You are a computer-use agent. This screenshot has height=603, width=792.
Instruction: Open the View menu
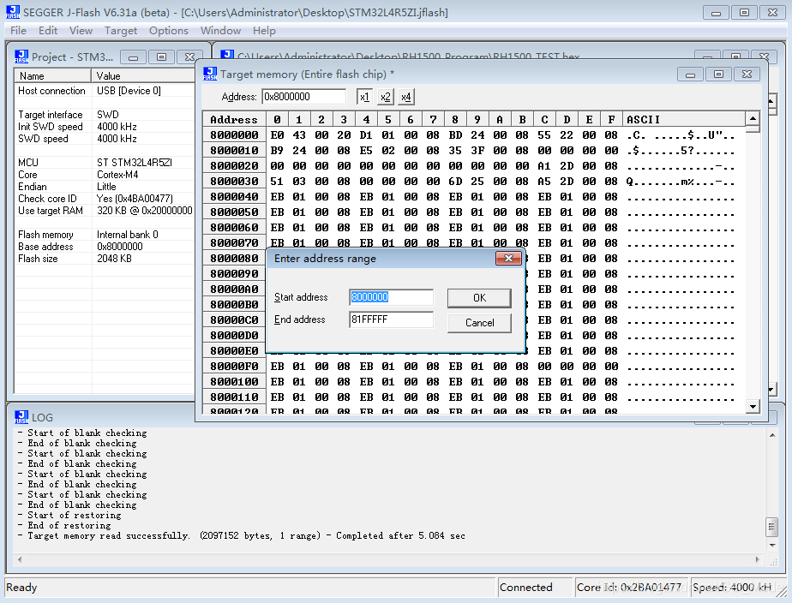[x=81, y=31]
